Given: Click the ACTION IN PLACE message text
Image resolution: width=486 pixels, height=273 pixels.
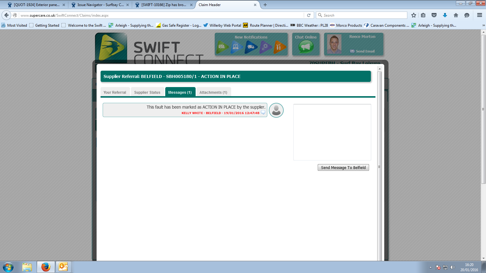Looking at the screenshot, I should (x=206, y=107).
